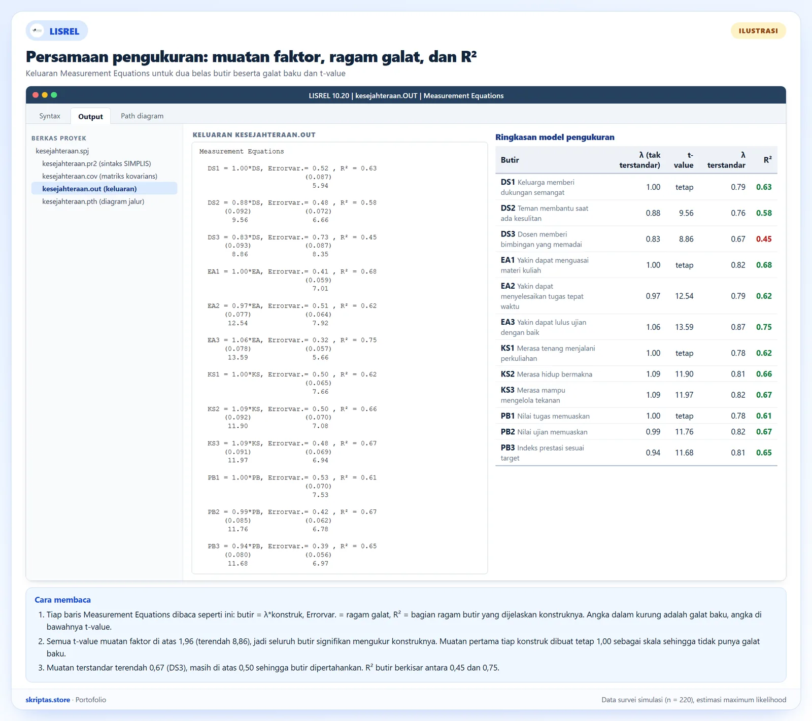Select the Output tab
Viewport: 812px width, 721px height.
point(90,116)
